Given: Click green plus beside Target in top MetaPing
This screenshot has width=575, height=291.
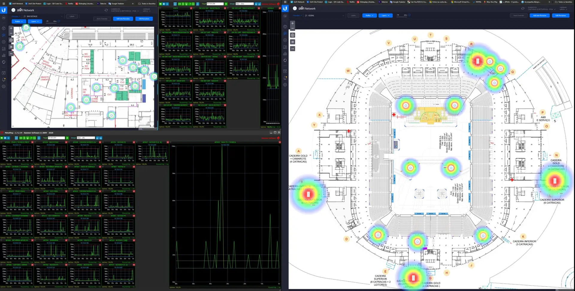Looking at the screenshot, I should point(226,4).
